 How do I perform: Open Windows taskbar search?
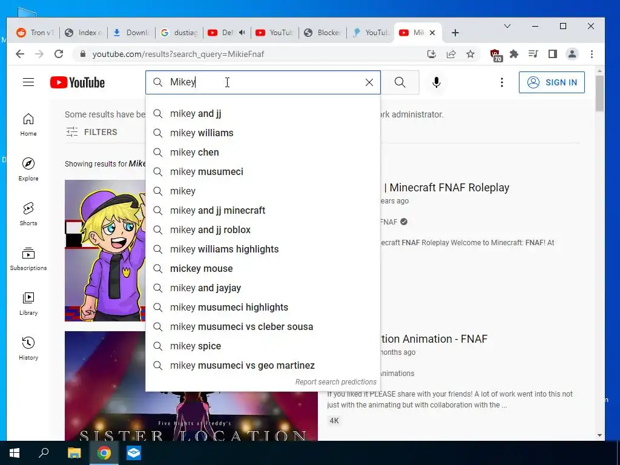(x=44, y=452)
